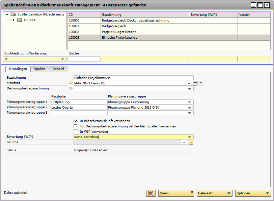The width and height of the screenshot is (274, 201).
Task: Open the Optionen button menu
Action: [253, 193]
